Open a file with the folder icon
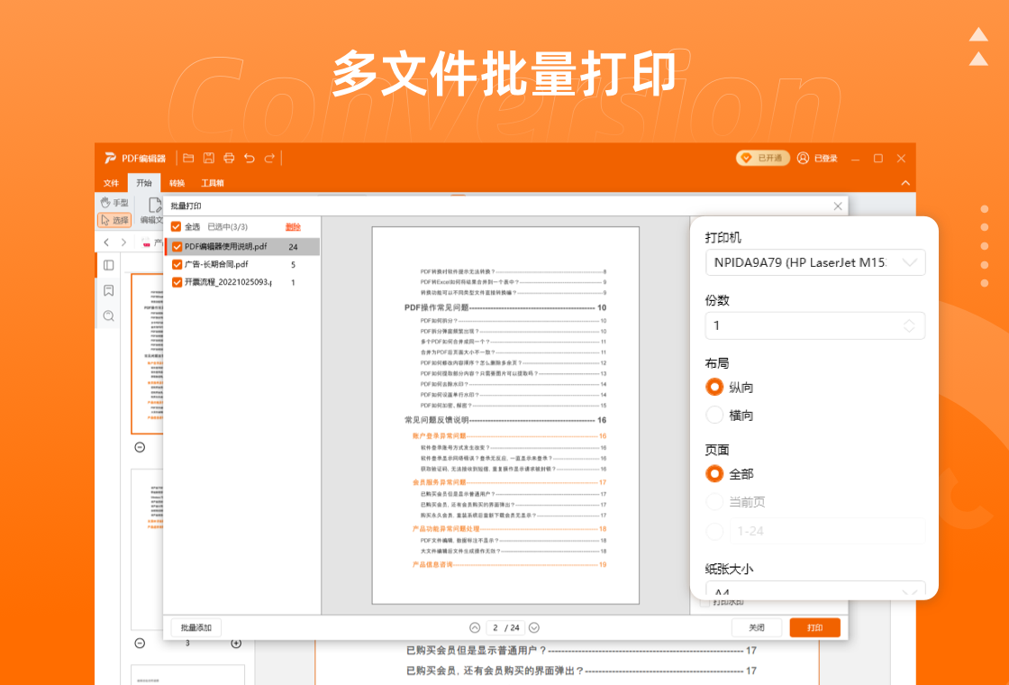This screenshot has width=1009, height=685. tap(188, 158)
